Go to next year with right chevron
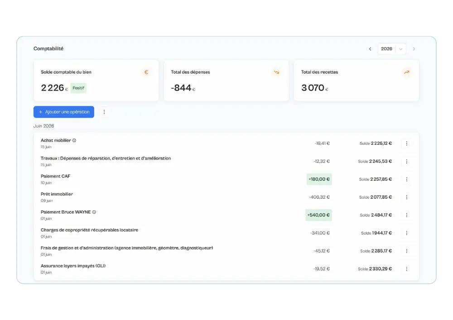Viewport: 453px width, 320px height. (414, 49)
